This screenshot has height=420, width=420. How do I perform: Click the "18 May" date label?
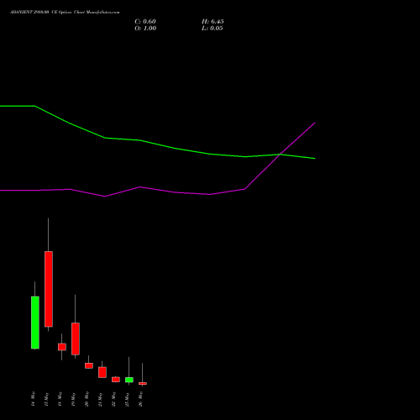click(60, 399)
